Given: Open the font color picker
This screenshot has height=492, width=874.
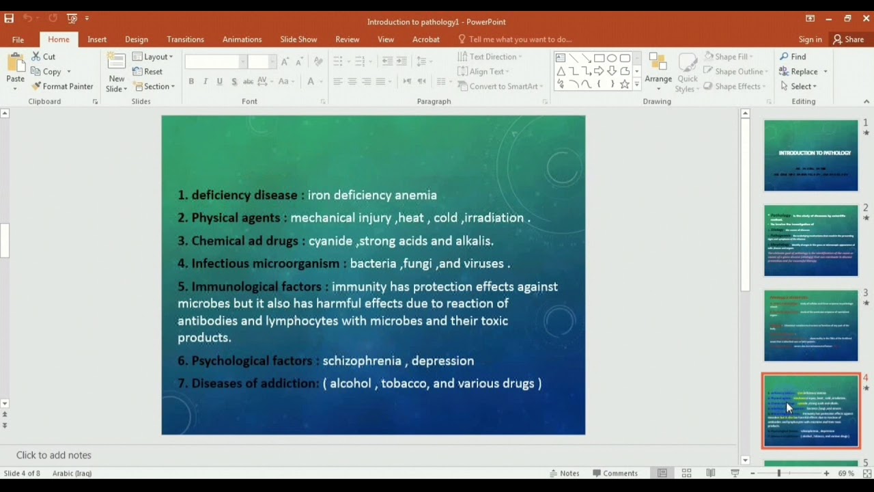Looking at the screenshot, I should (311, 81).
